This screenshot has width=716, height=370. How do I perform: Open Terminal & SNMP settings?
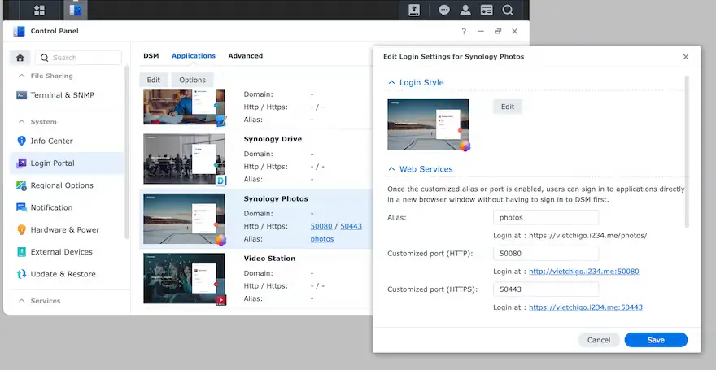click(x=62, y=95)
